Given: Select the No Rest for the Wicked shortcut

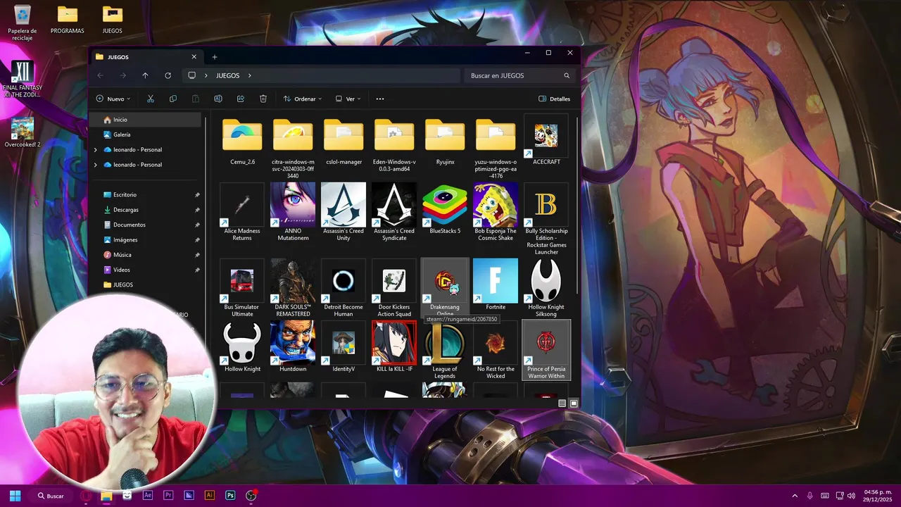Looking at the screenshot, I should click(x=496, y=350).
